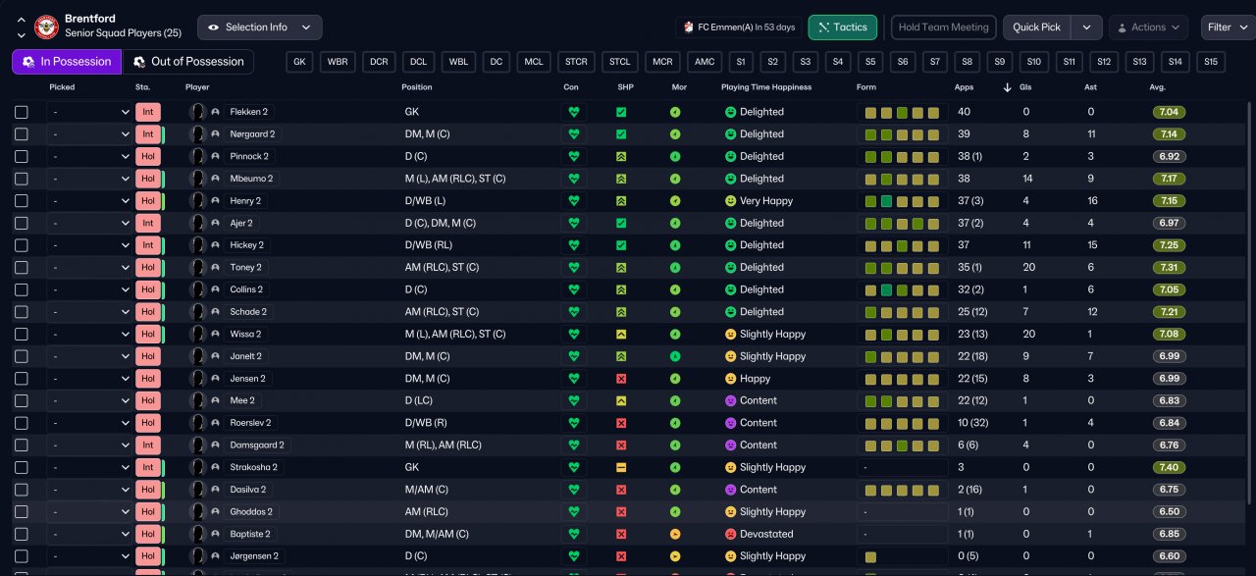Switch to Out of Possession tab
Screen dimensions: 1256x576
187,62
